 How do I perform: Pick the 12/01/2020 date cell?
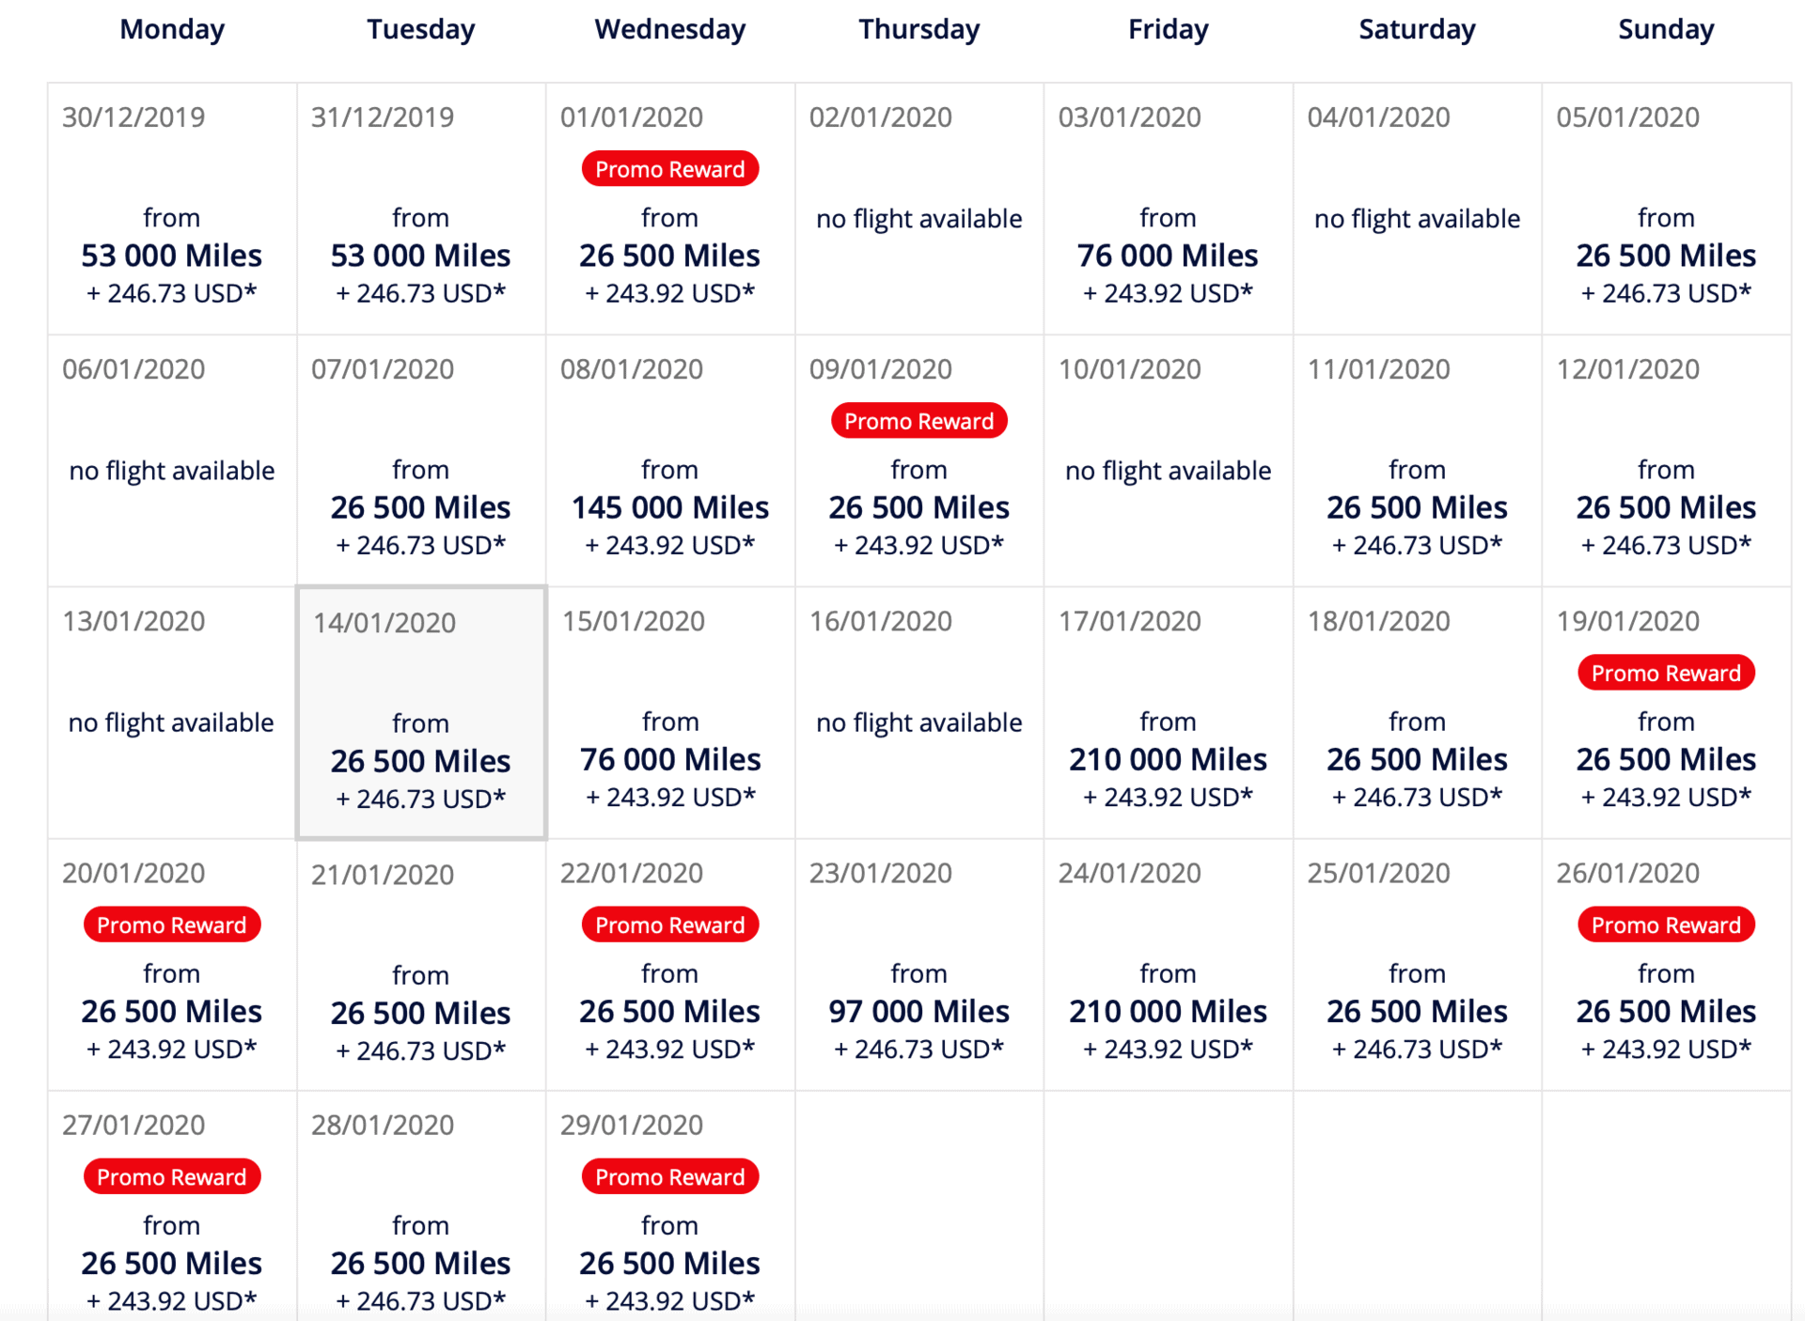1667,460
